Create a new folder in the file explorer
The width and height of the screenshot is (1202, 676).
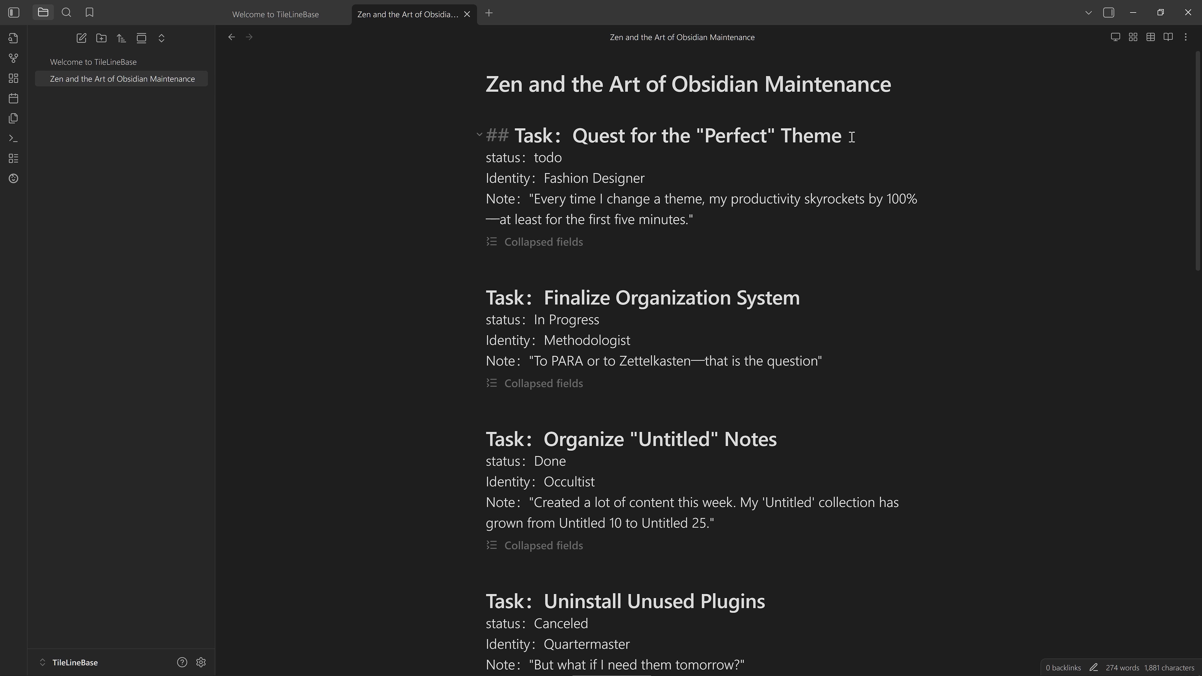(101, 38)
